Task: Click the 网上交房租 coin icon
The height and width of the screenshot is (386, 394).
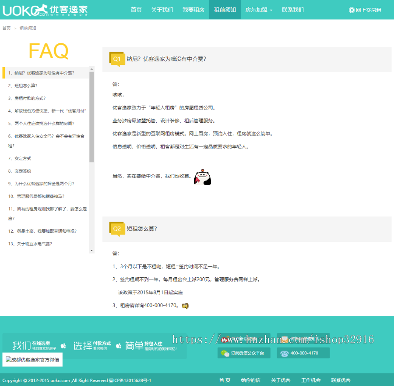Action: pos(351,9)
